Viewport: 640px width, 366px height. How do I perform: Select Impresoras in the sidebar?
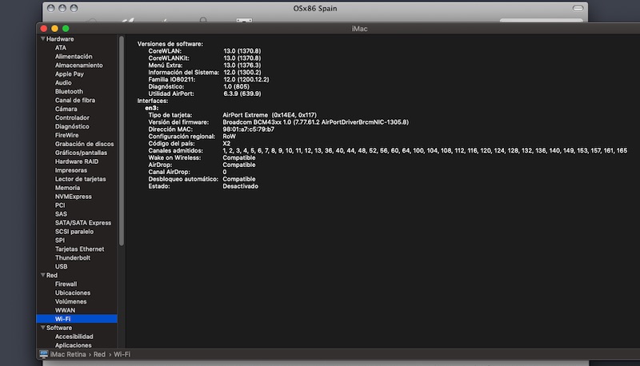(71, 170)
